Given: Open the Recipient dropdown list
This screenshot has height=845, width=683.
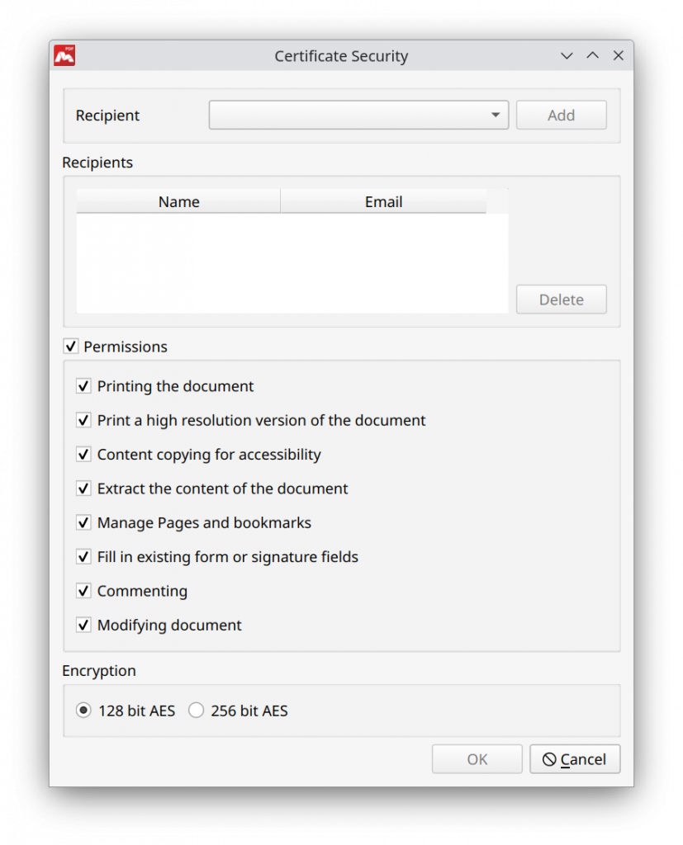Looking at the screenshot, I should point(358,115).
